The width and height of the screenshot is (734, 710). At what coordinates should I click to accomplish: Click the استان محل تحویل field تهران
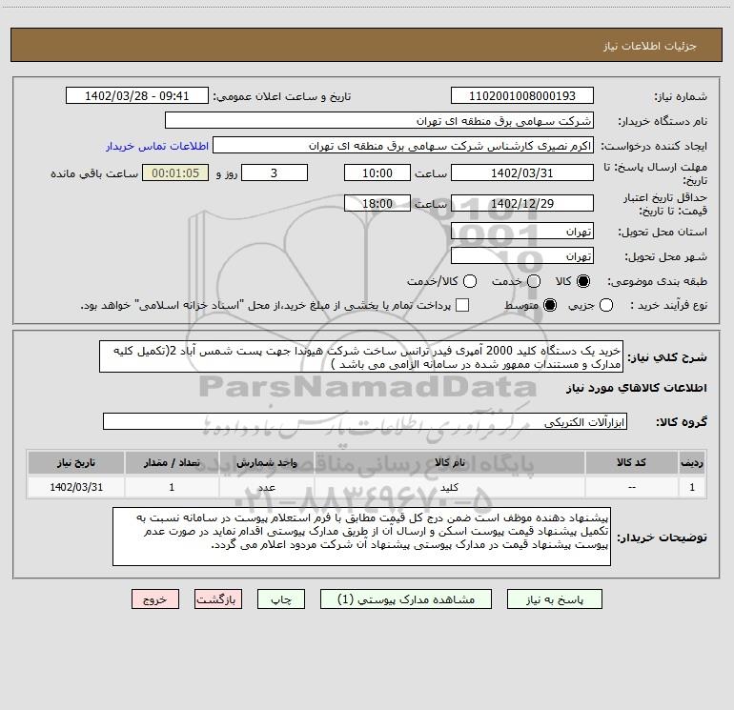pos(522,231)
